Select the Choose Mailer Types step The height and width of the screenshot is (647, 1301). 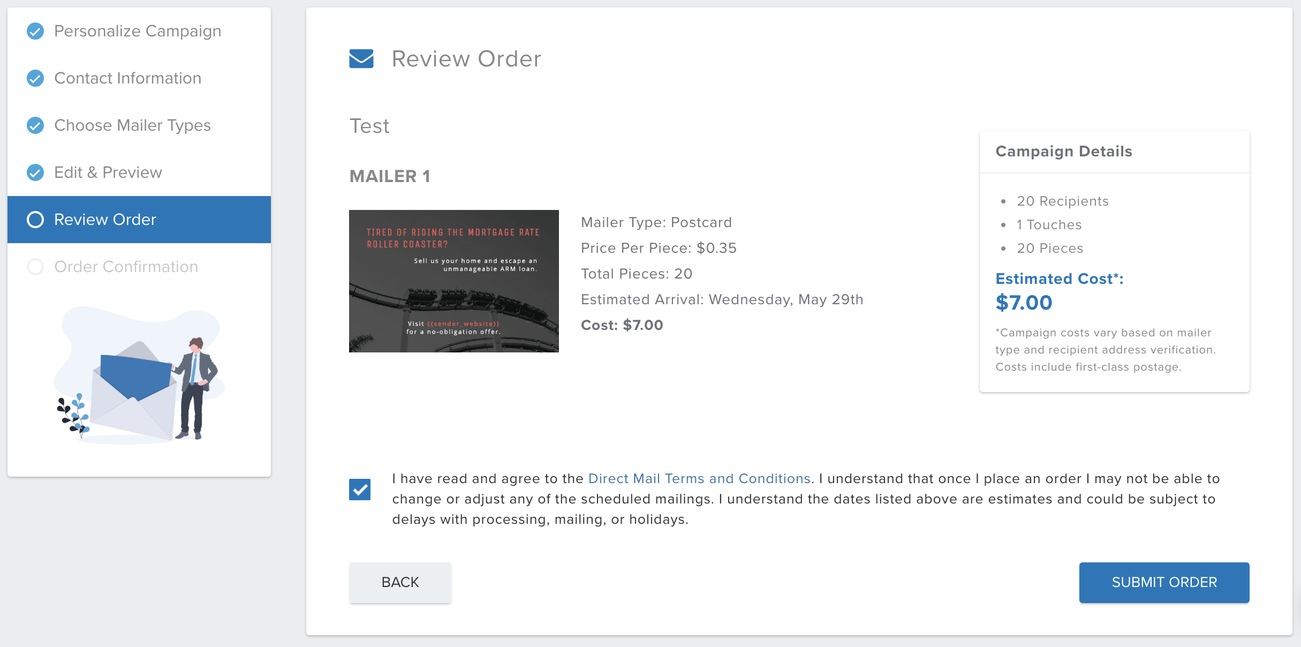[x=132, y=125]
